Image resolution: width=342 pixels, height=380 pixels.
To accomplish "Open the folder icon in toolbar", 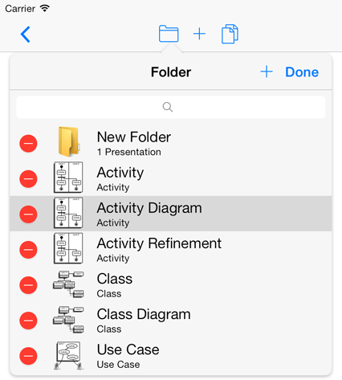I will click(x=169, y=34).
